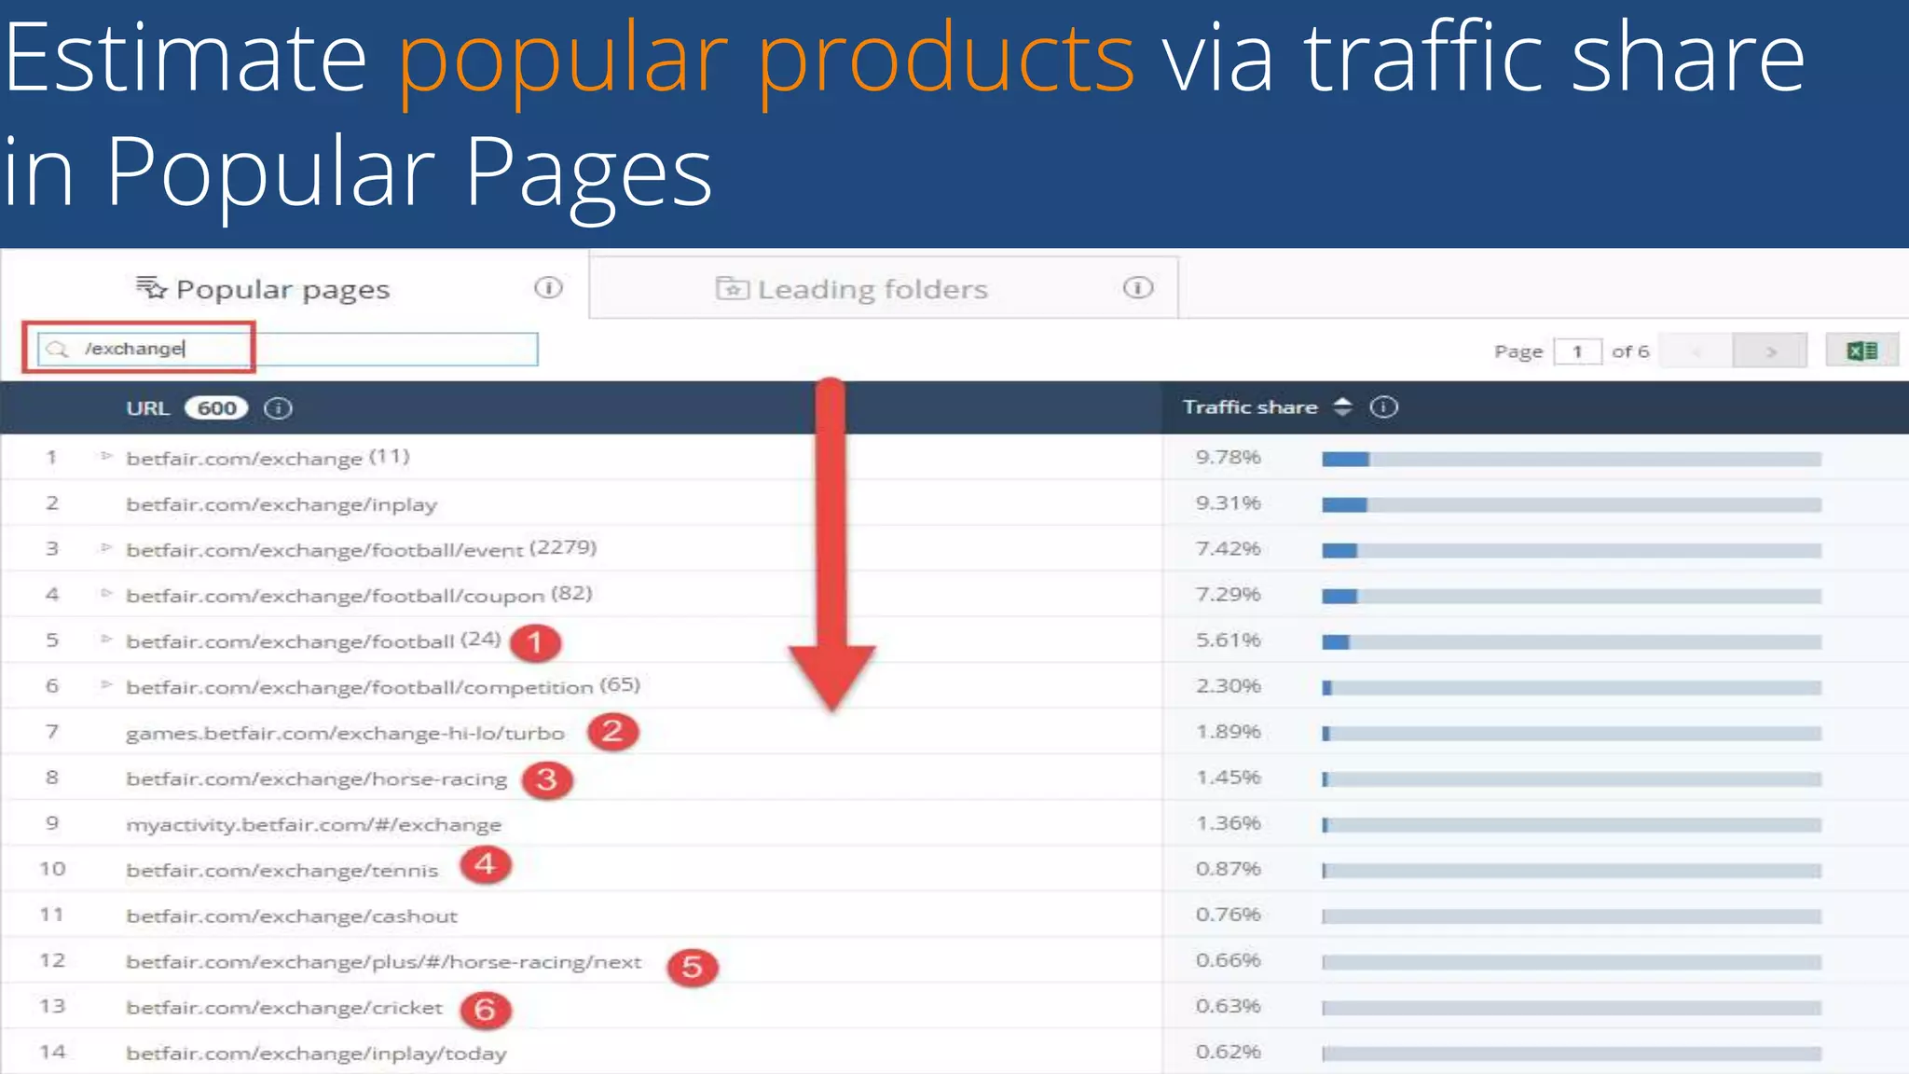Click the URL column header

pyautogui.click(x=147, y=407)
